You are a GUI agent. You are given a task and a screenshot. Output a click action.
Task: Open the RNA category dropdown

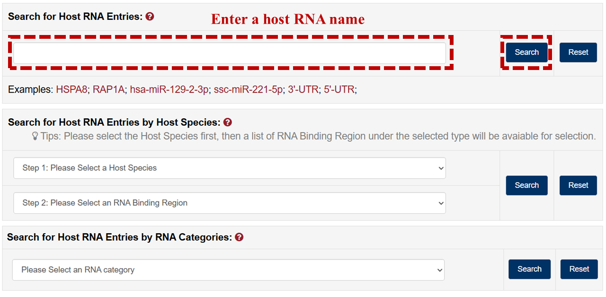[228, 270]
